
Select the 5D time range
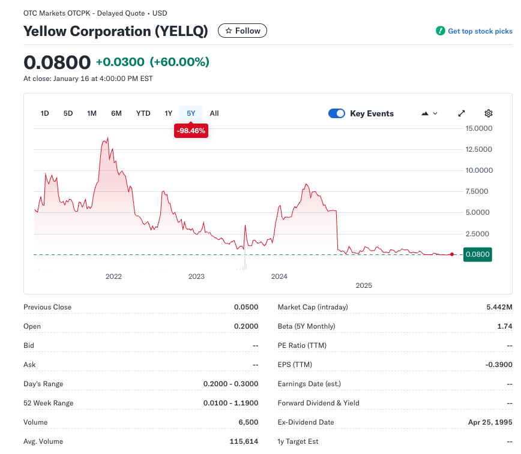(x=68, y=113)
